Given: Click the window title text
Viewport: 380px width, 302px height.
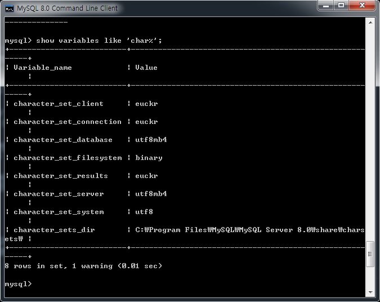Looking at the screenshot, I should click(x=67, y=8).
